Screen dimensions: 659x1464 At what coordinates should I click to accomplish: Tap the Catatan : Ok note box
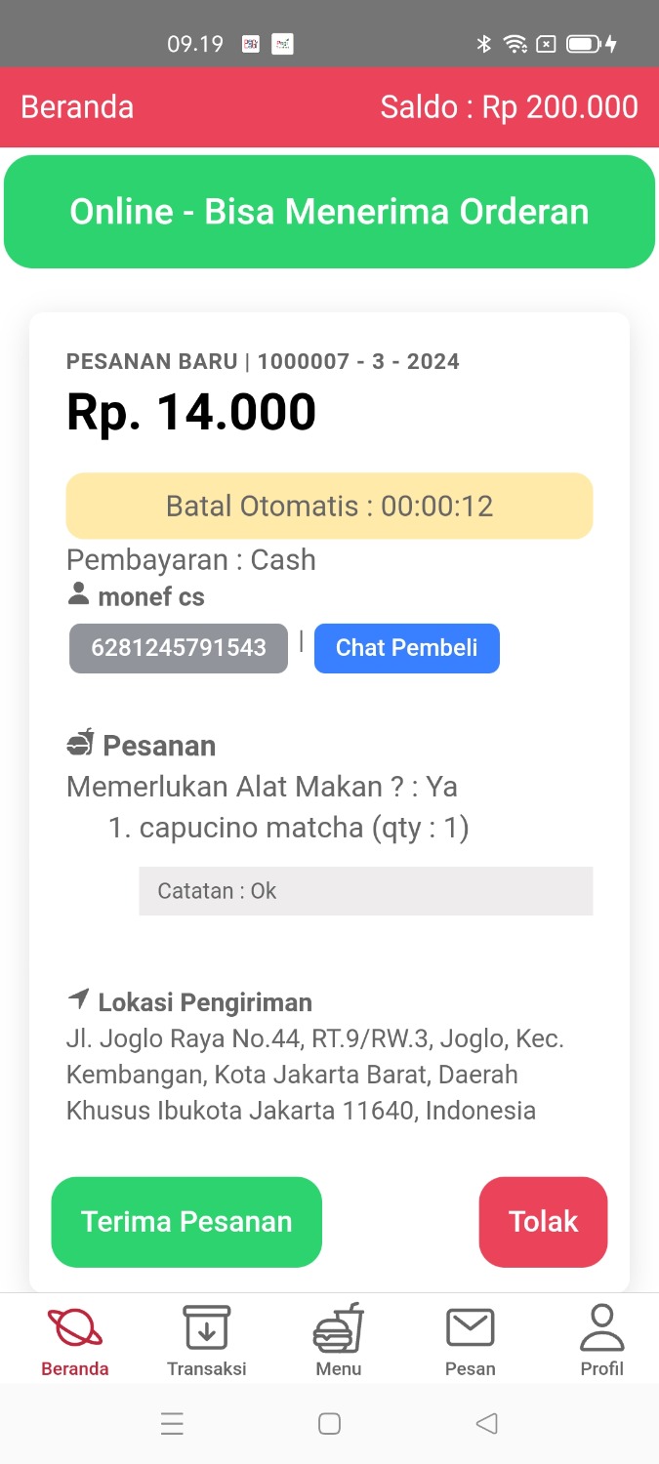(x=365, y=891)
